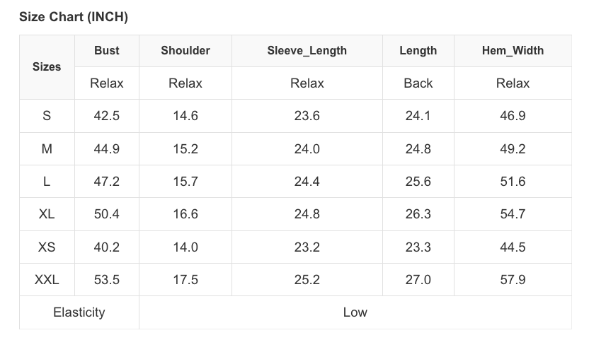
Task: Click the Back label under Length
Action: click(418, 83)
